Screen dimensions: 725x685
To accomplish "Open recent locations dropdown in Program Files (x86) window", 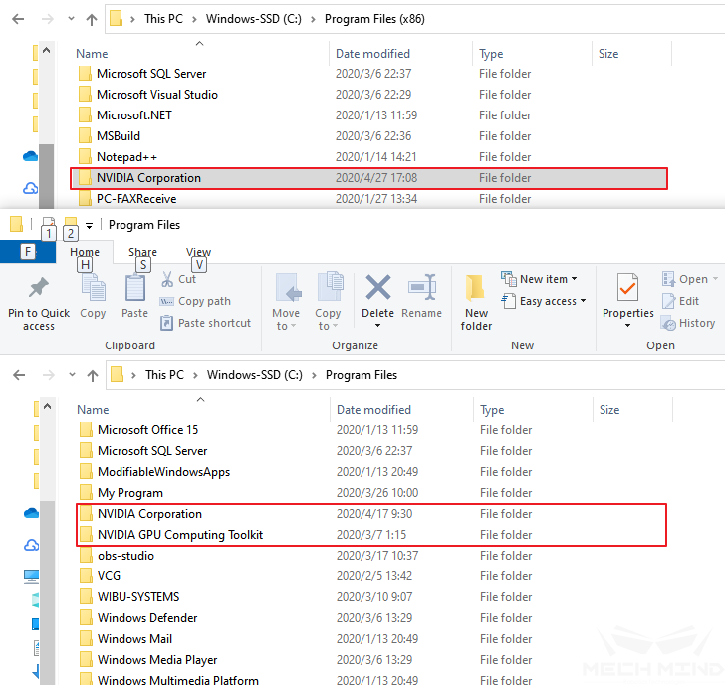I will [71, 19].
